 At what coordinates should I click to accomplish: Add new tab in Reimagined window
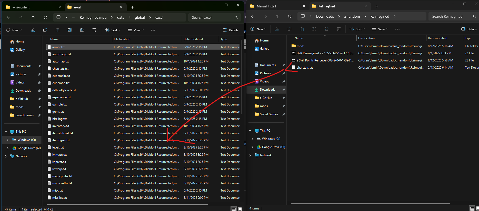pos(377,6)
